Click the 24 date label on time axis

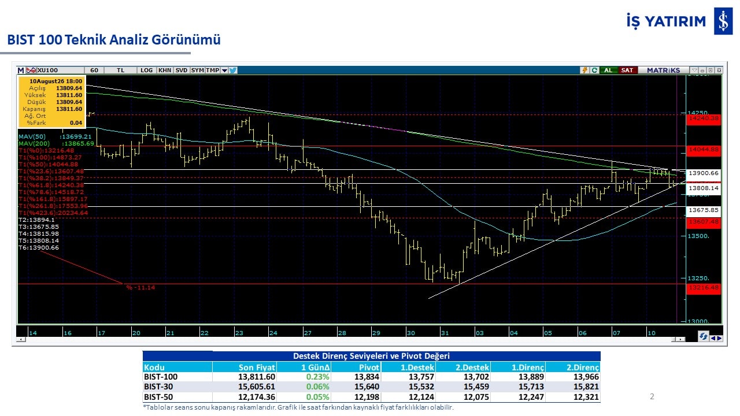[273, 333]
